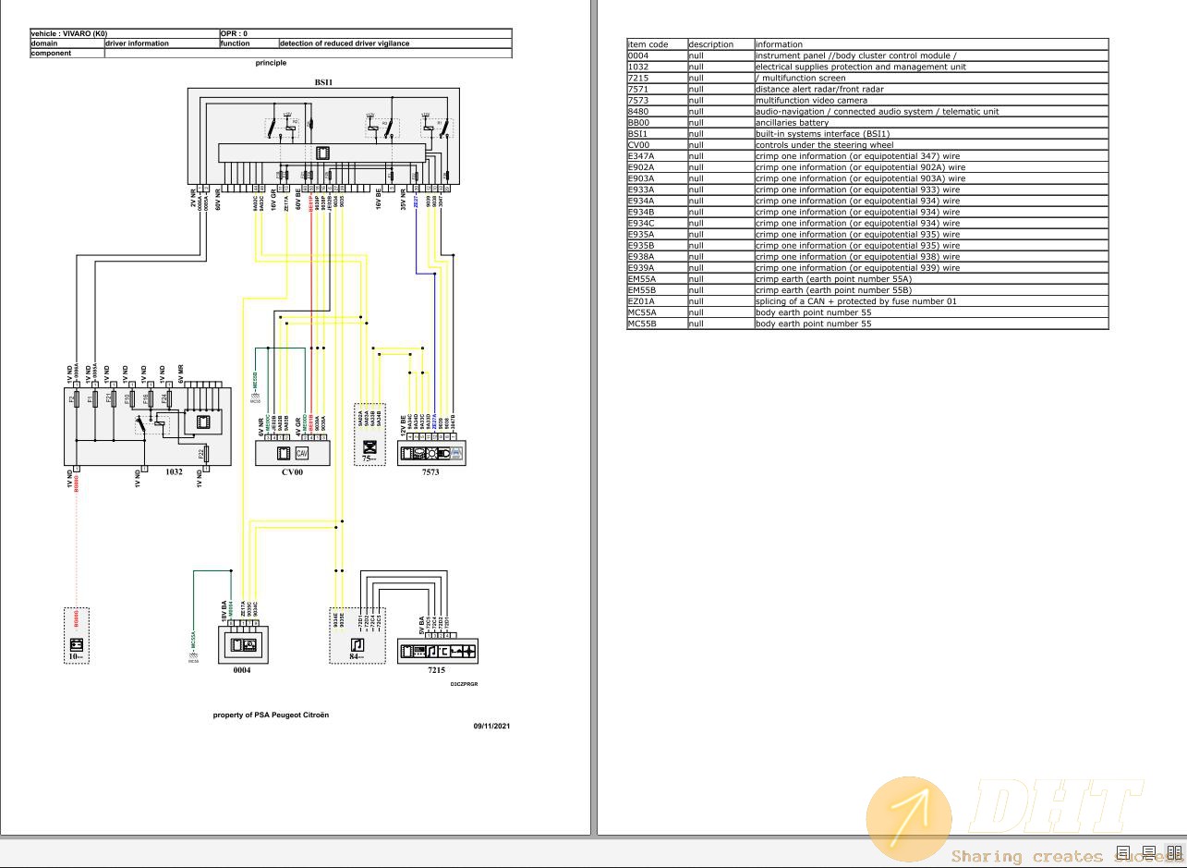Click the battery symbol in box 10

click(77, 644)
